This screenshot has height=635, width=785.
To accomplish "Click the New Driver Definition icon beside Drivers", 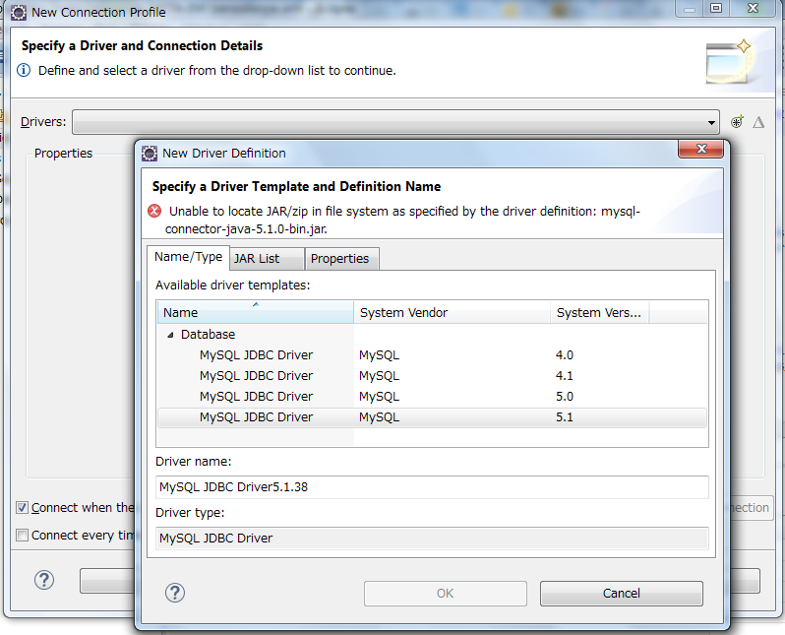I will [x=738, y=122].
